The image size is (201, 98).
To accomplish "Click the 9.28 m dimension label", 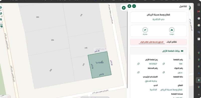I will coord(97,51).
